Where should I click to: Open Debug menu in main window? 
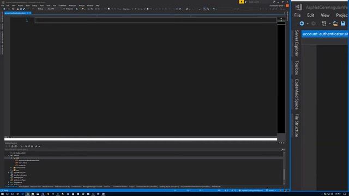click(35, 5)
